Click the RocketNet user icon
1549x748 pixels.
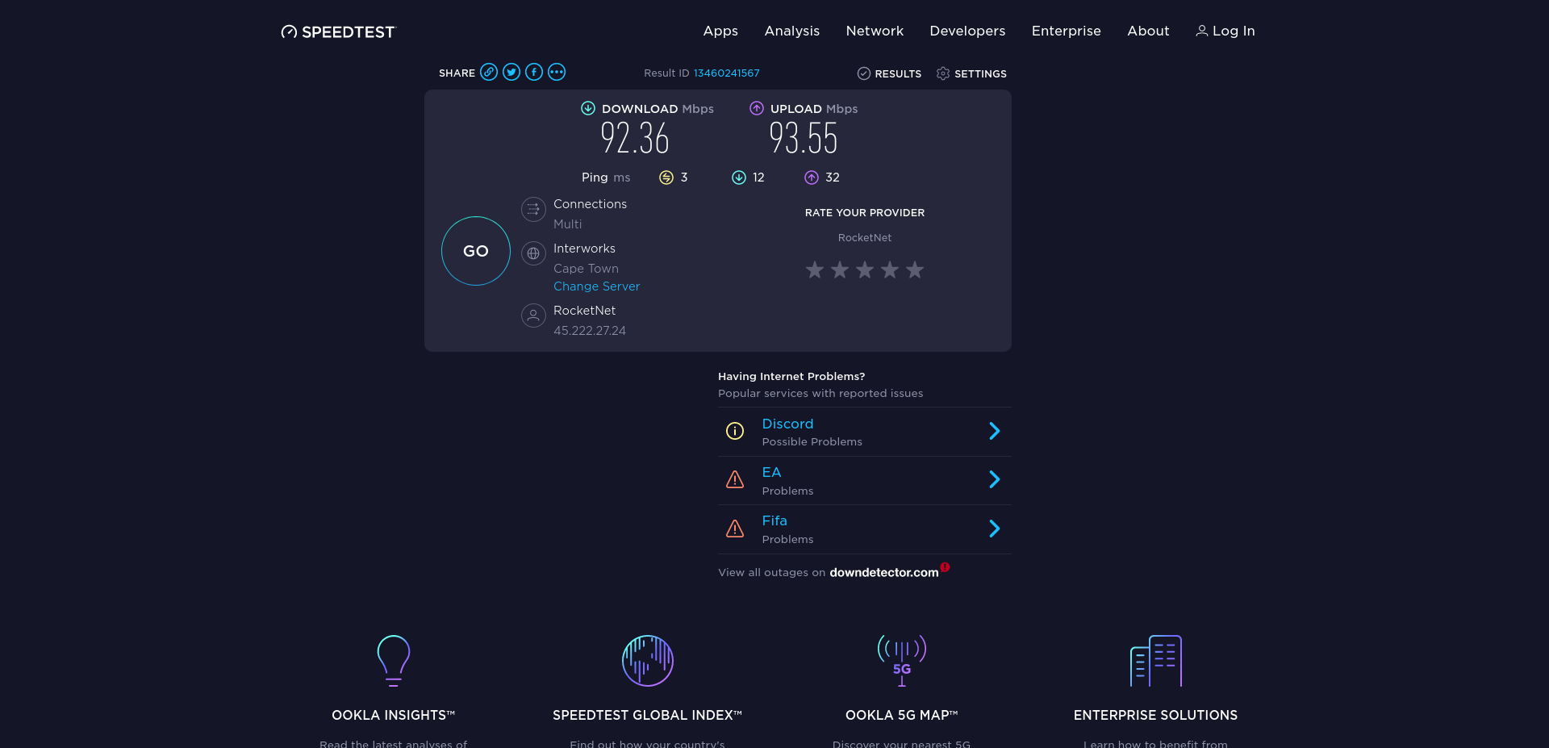point(533,315)
